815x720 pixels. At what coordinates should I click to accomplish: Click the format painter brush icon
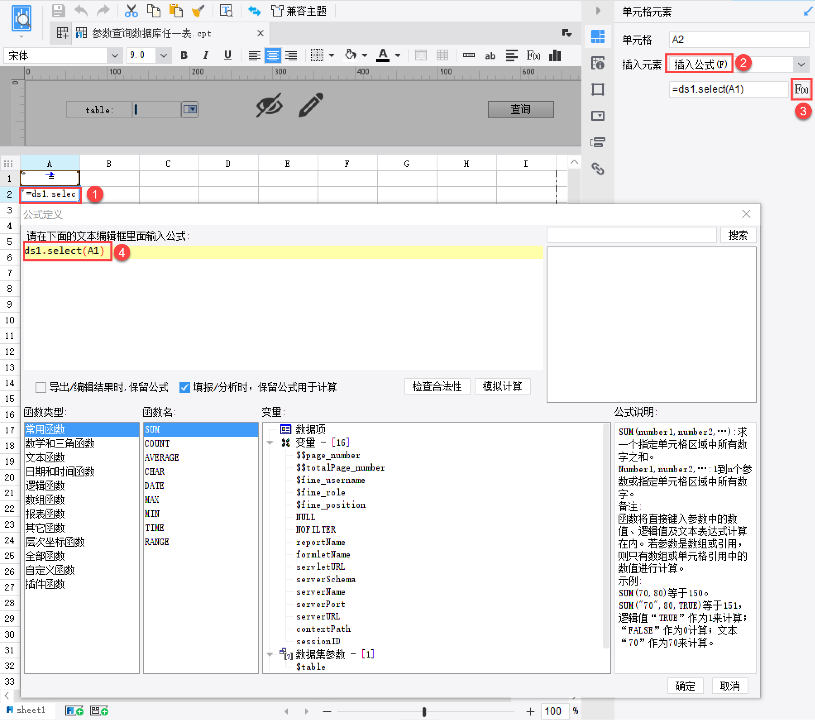[x=198, y=11]
